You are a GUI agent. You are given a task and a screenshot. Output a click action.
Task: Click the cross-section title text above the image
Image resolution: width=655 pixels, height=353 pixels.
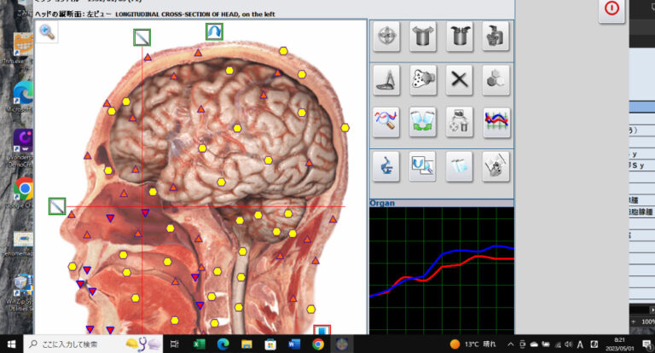point(155,14)
